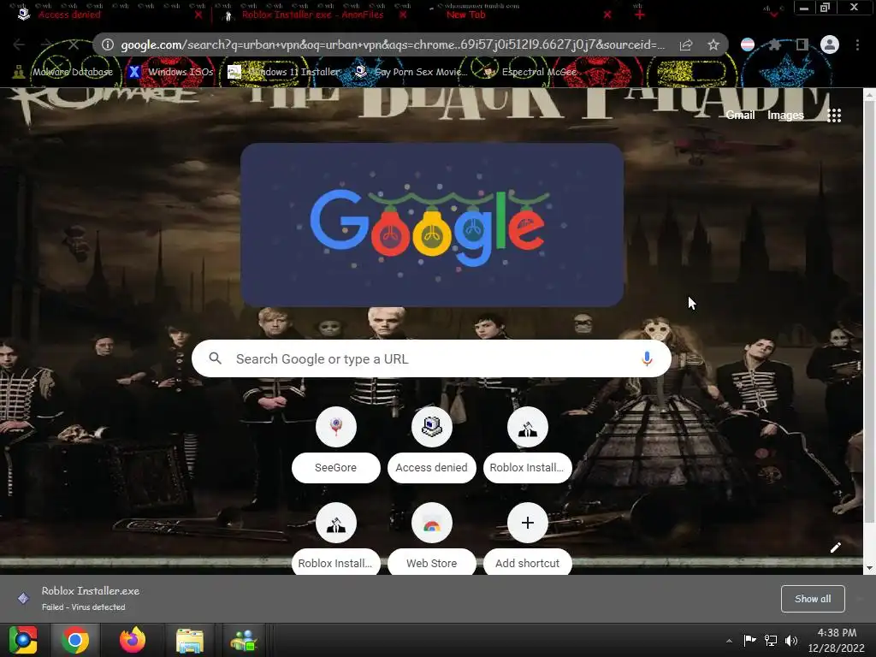Open network tray icon
Viewport: 876px width, 657px height.
(x=771, y=640)
